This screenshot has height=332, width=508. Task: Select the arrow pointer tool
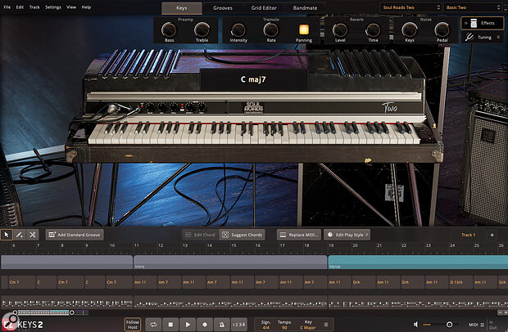click(7, 235)
